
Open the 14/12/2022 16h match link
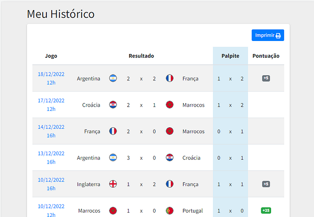click(x=51, y=131)
